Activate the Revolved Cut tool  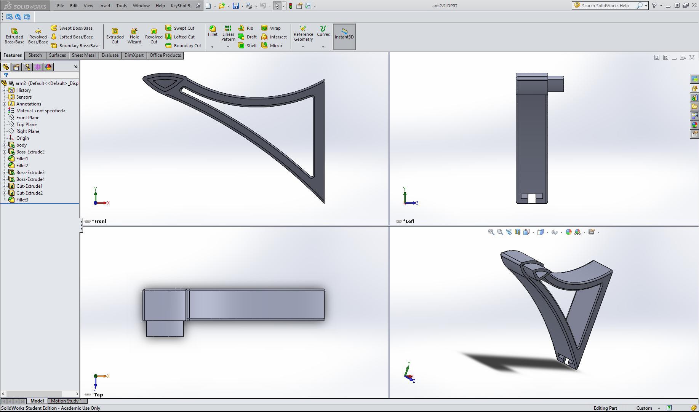154,36
